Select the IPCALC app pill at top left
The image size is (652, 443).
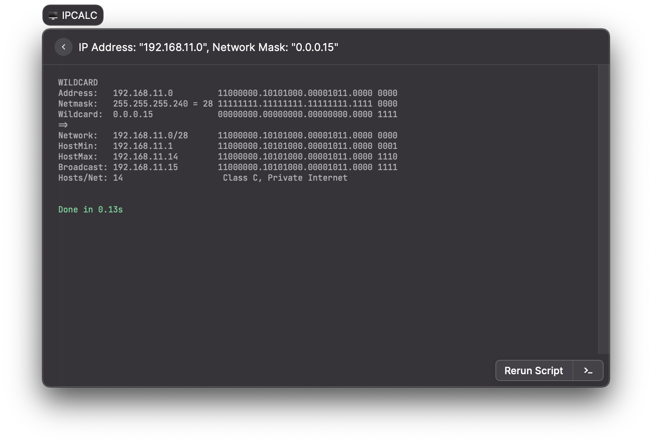point(73,15)
